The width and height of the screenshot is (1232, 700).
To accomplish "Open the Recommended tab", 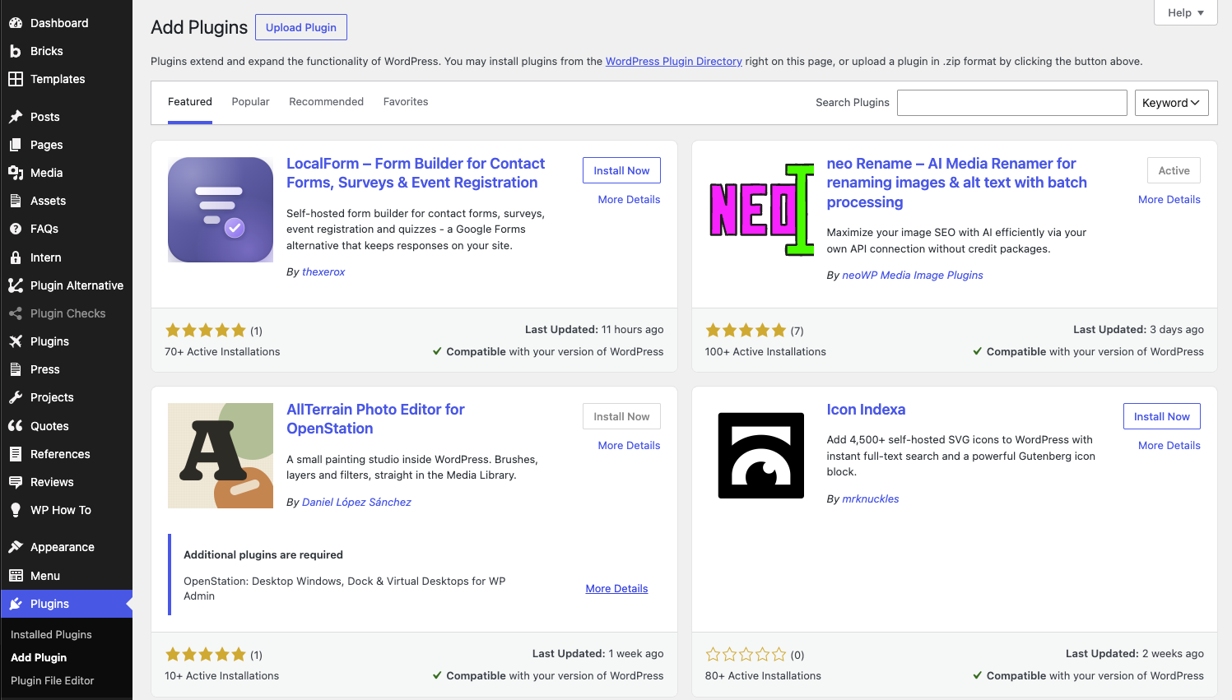I will (326, 102).
